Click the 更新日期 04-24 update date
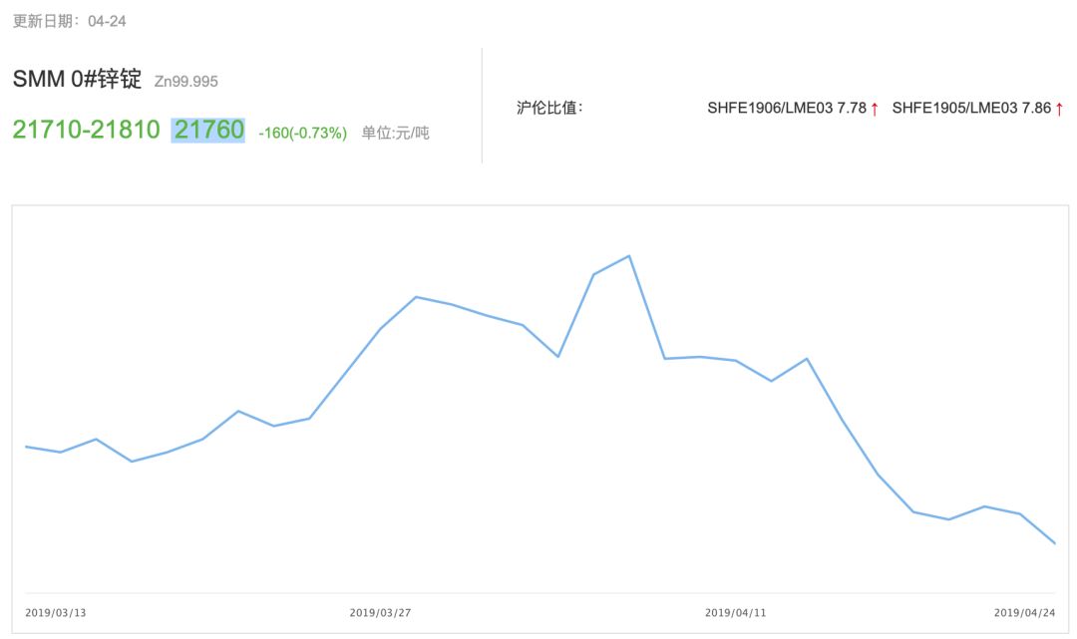 tap(69, 21)
